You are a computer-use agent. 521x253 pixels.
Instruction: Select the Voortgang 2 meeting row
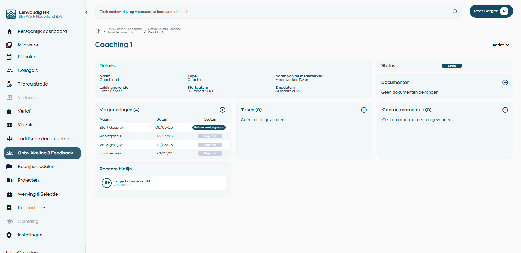pos(111,145)
